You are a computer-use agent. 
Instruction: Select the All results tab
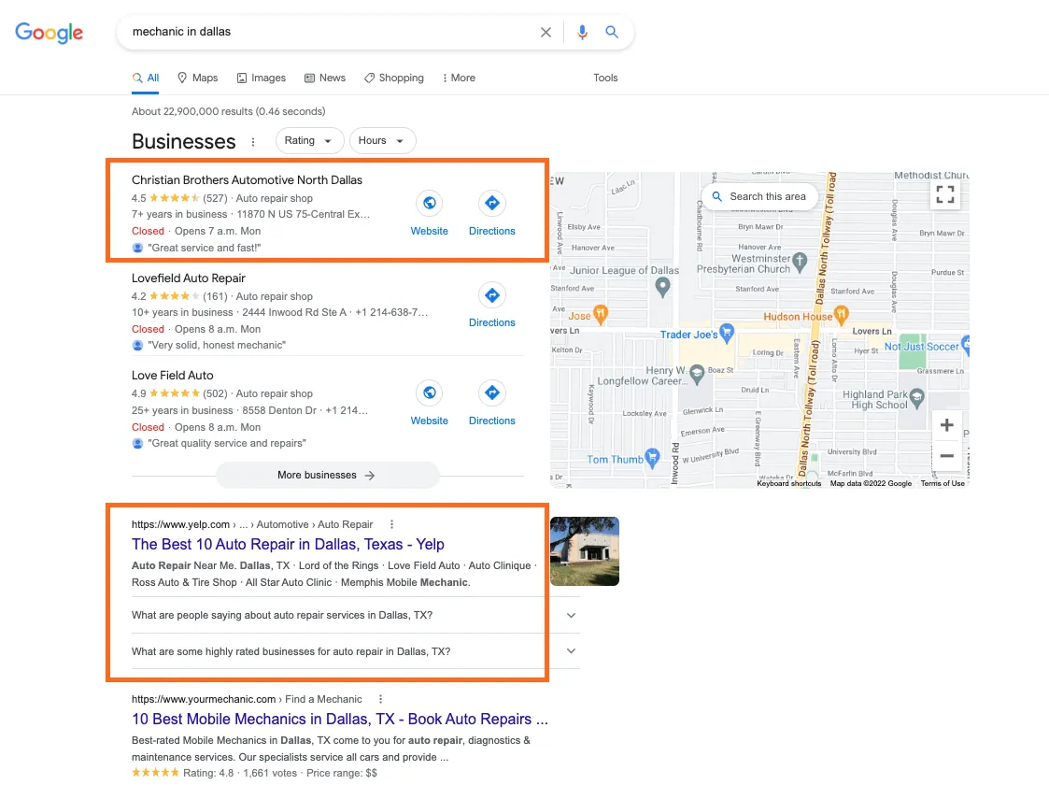(146, 78)
